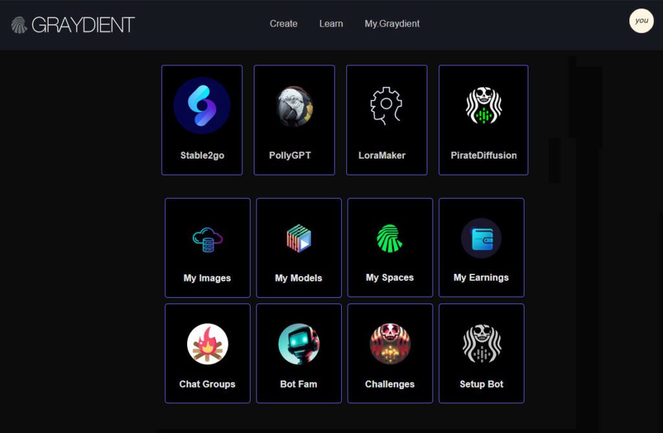Image resolution: width=663 pixels, height=433 pixels.
Task: Open the Create menu
Action: click(283, 24)
